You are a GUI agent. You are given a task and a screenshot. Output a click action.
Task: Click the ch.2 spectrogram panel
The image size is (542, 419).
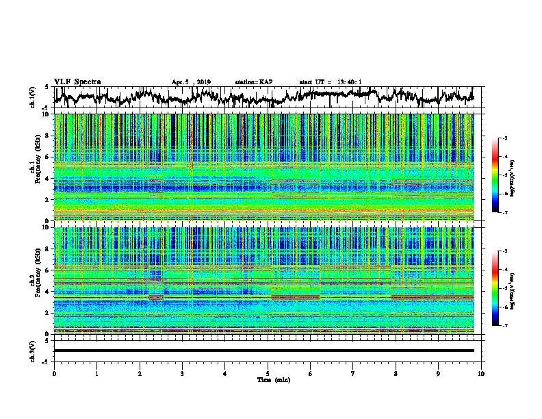tap(263, 281)
